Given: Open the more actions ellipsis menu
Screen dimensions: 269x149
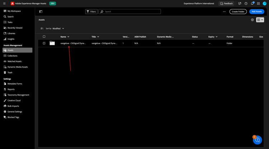Looking at the screenshot, I should tap(224, 12).
